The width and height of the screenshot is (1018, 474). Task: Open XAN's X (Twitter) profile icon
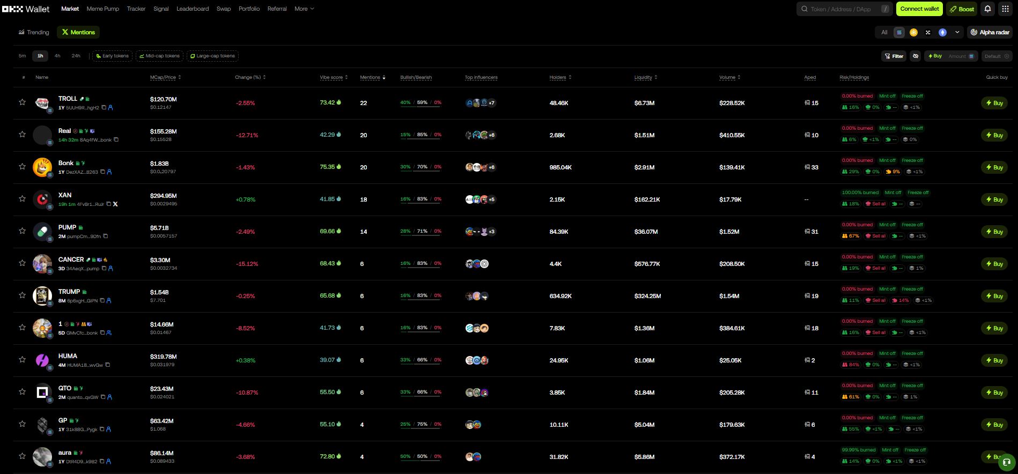click(x=115, y=204)
